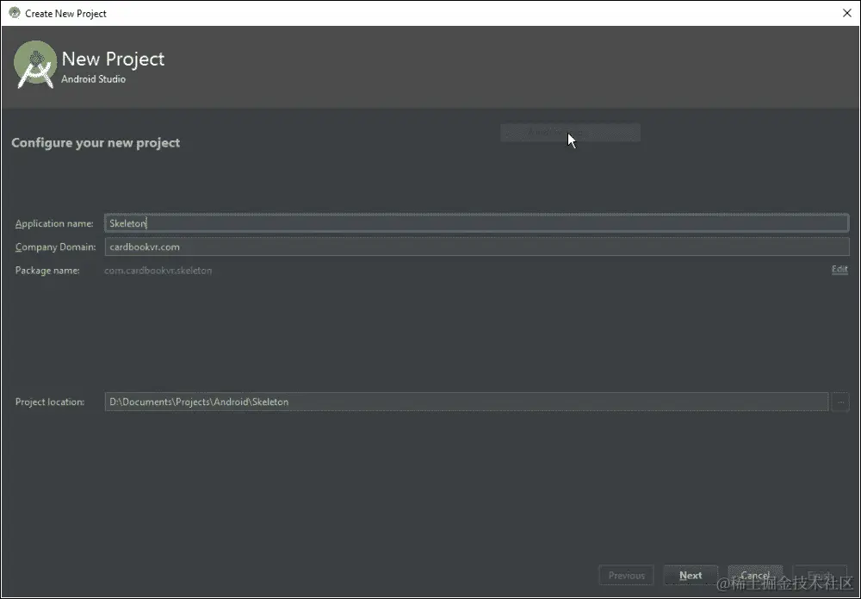Click the Cancel button

[755, 576]
